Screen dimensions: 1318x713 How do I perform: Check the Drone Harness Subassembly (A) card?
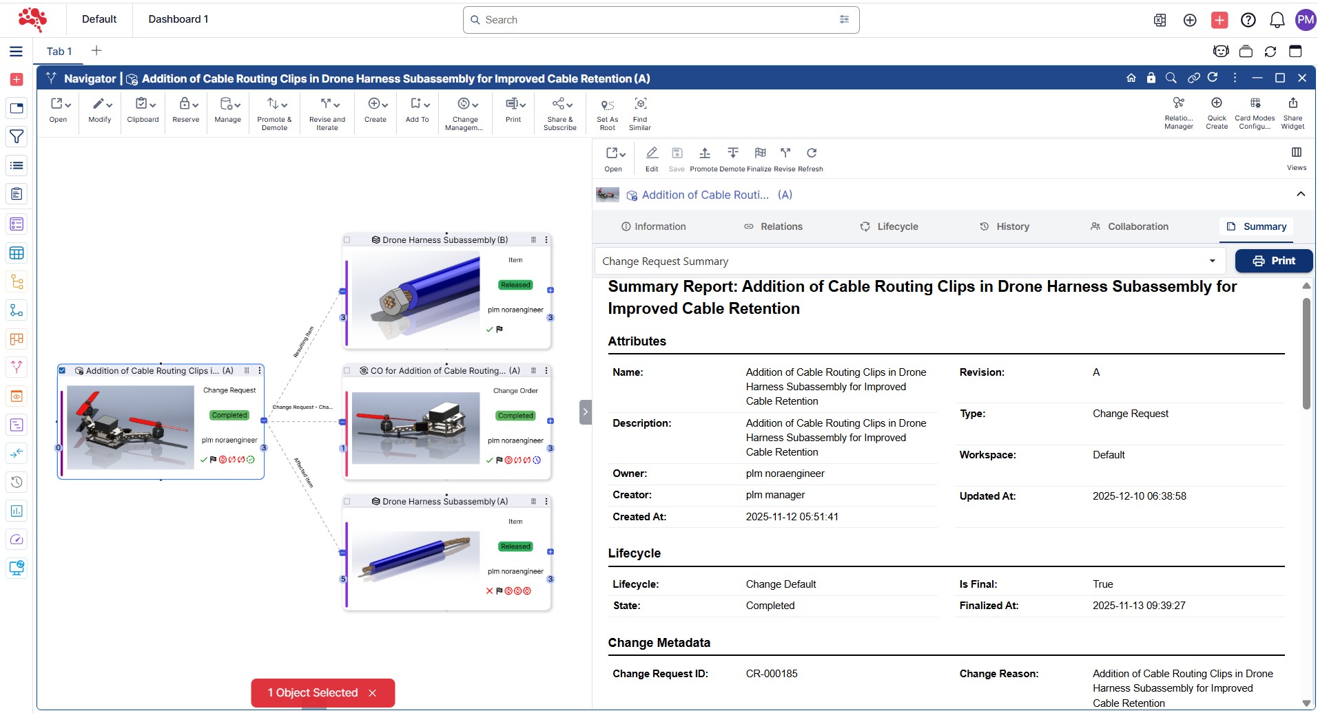[x=347, y=502]
